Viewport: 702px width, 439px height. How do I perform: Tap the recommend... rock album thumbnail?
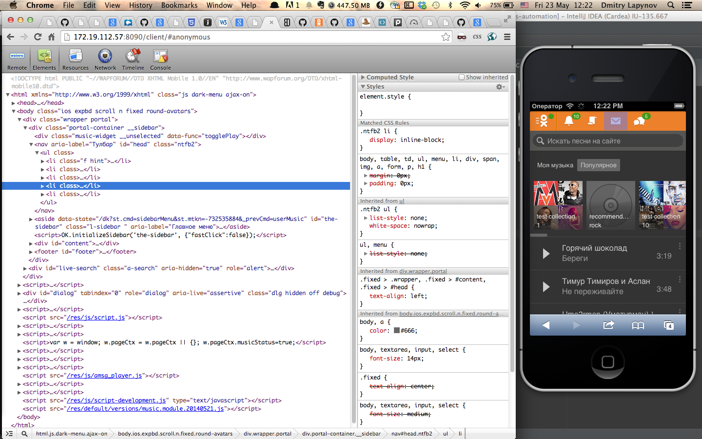[610, 205]
